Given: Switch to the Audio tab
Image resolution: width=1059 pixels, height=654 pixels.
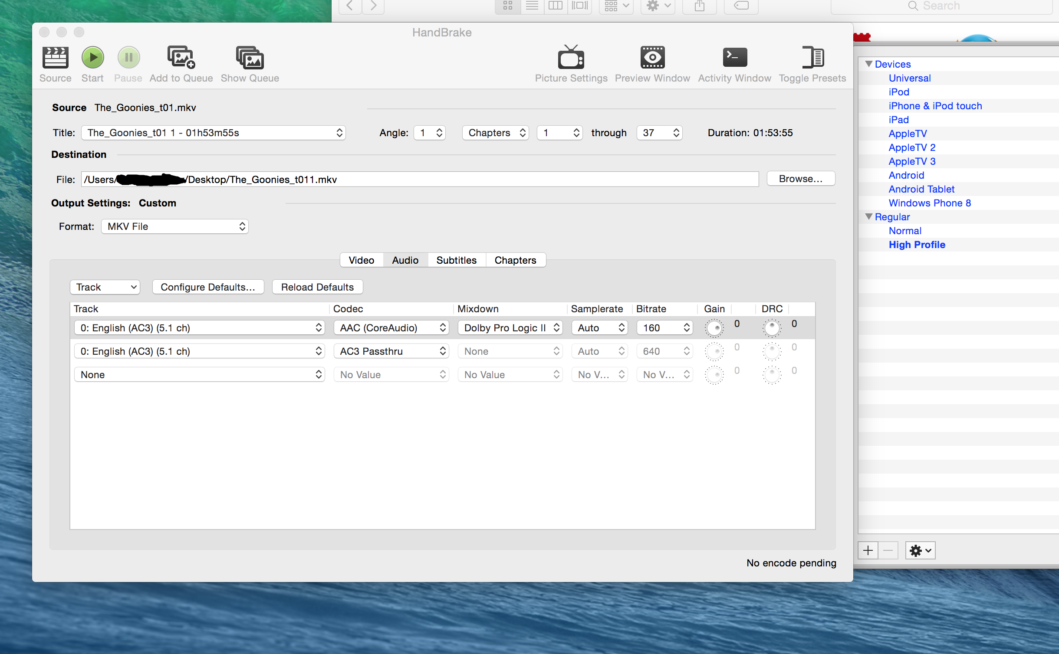Looking at the screenshot, I should 405,260.
